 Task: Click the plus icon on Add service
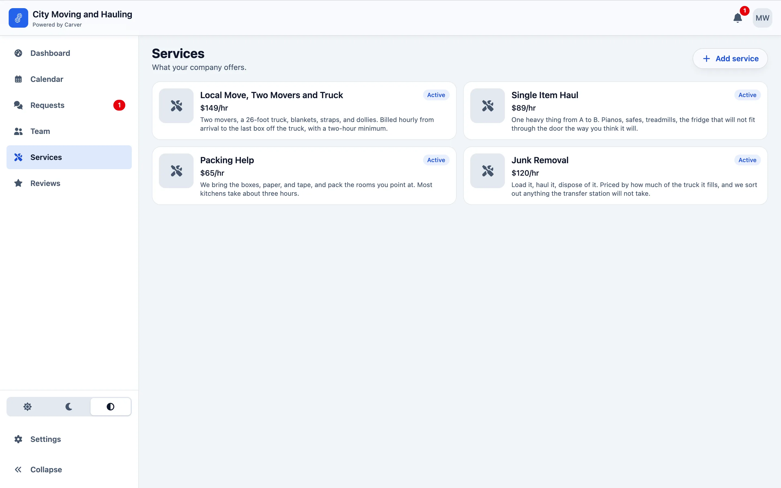tap(706, 58)
